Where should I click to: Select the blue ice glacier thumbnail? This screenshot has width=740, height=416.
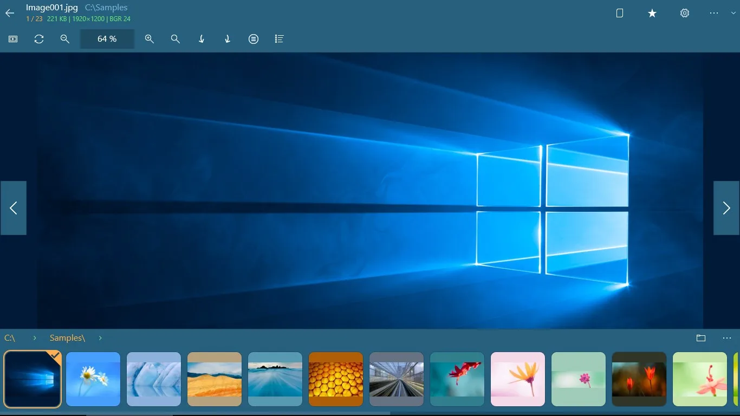[154, 379]
